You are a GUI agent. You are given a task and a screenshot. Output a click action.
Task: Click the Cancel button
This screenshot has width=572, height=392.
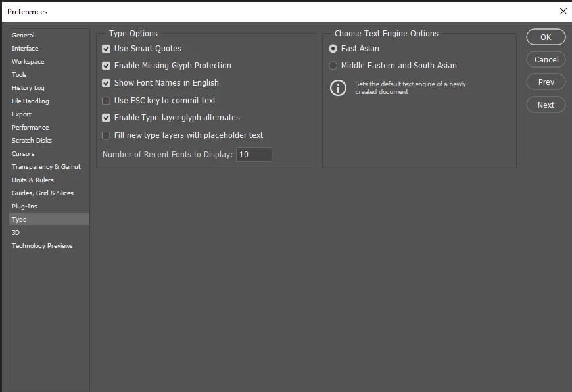pyautogui.click(x=546, y=59)
